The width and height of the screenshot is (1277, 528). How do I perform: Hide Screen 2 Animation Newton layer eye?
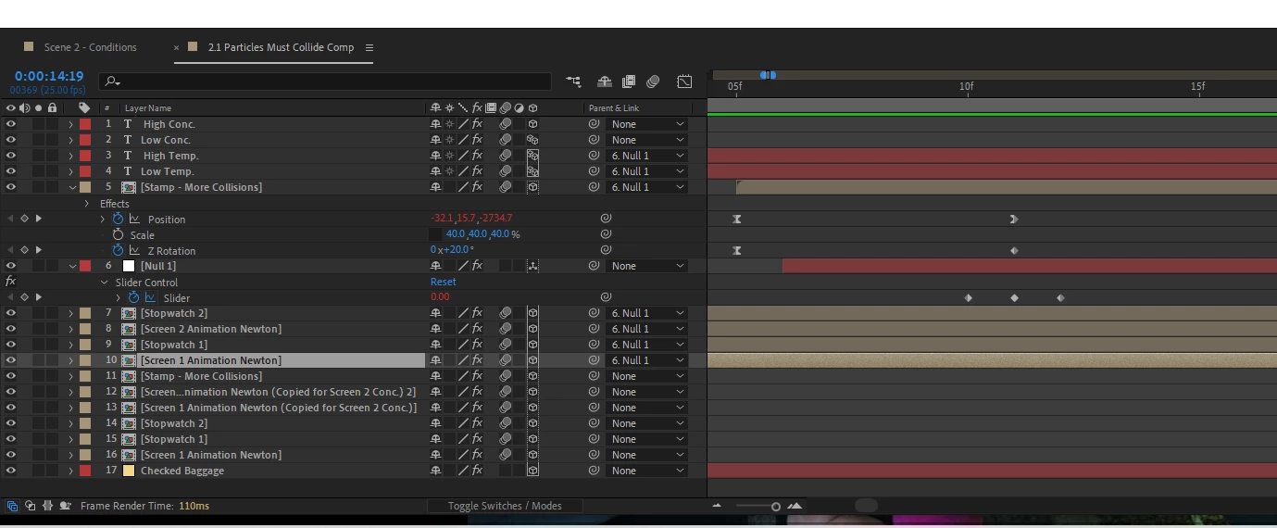click(11, 329)
